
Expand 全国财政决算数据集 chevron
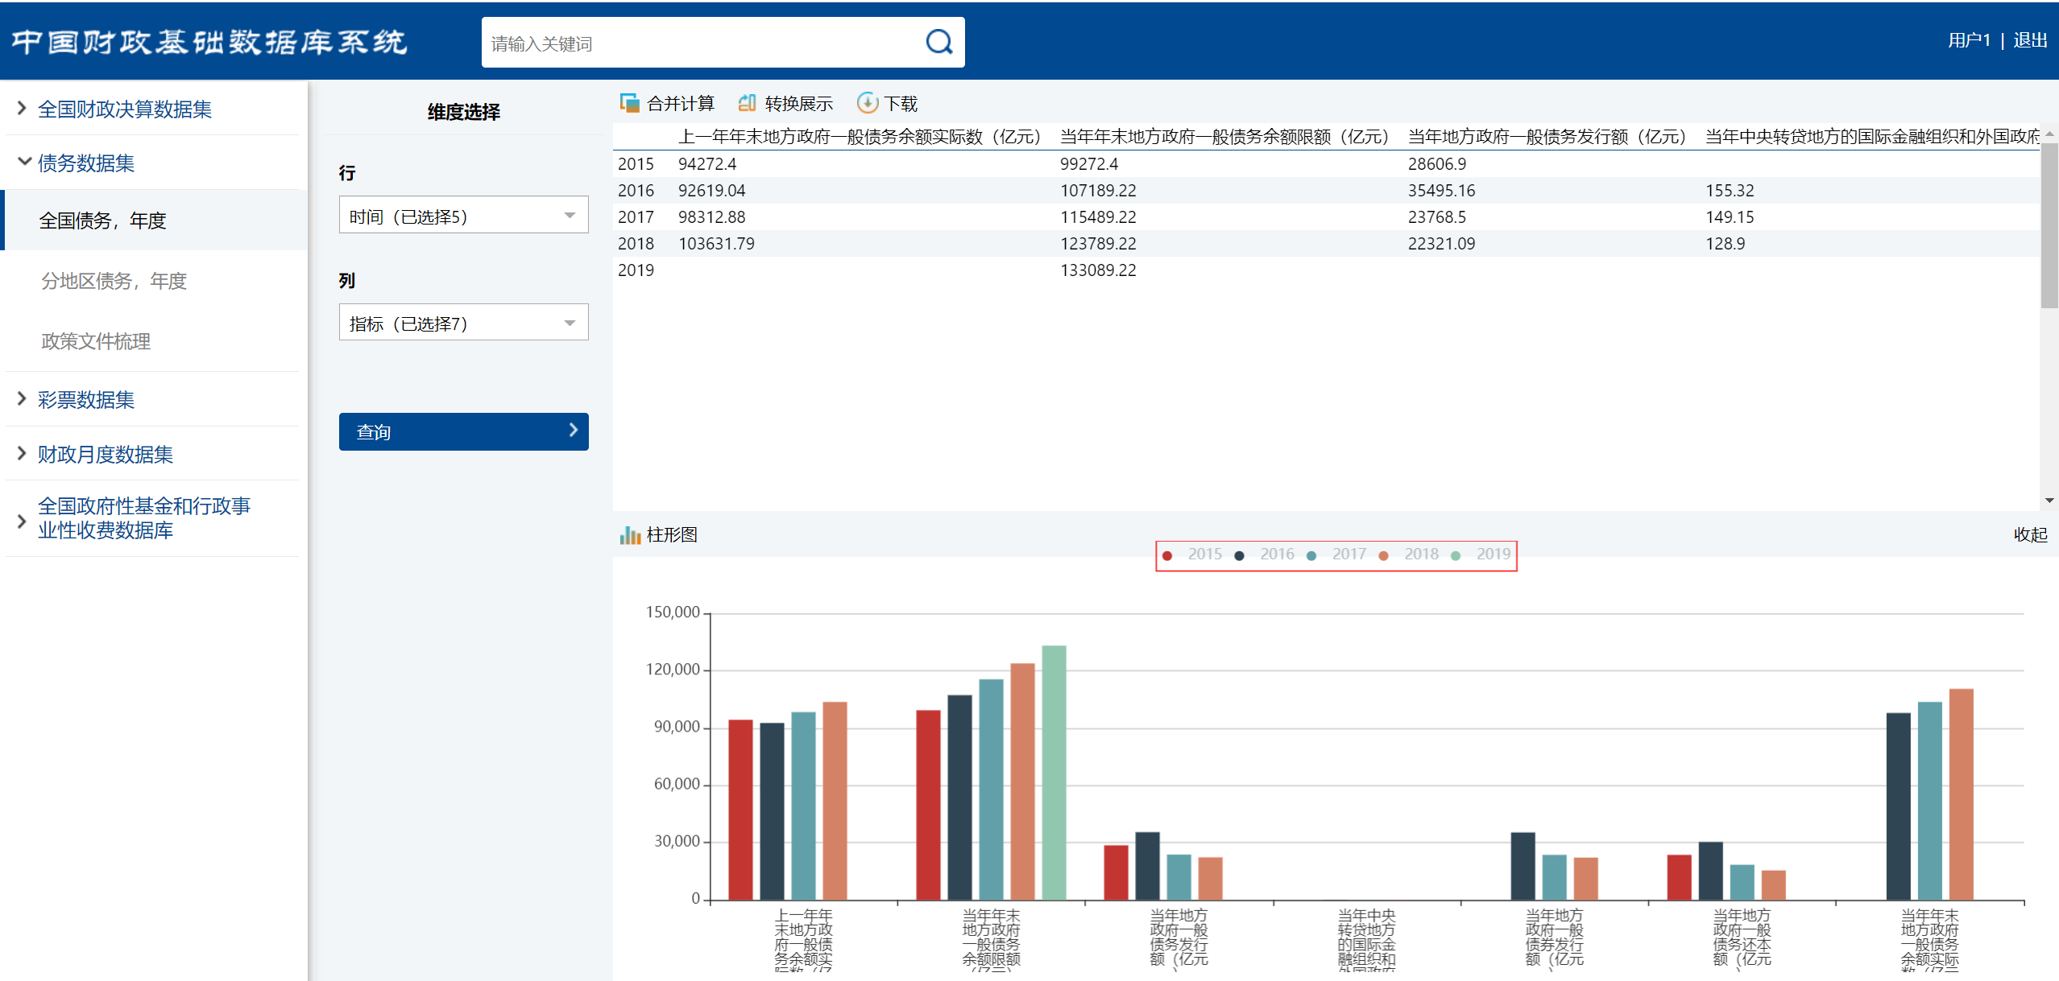[x=22, y=108]
